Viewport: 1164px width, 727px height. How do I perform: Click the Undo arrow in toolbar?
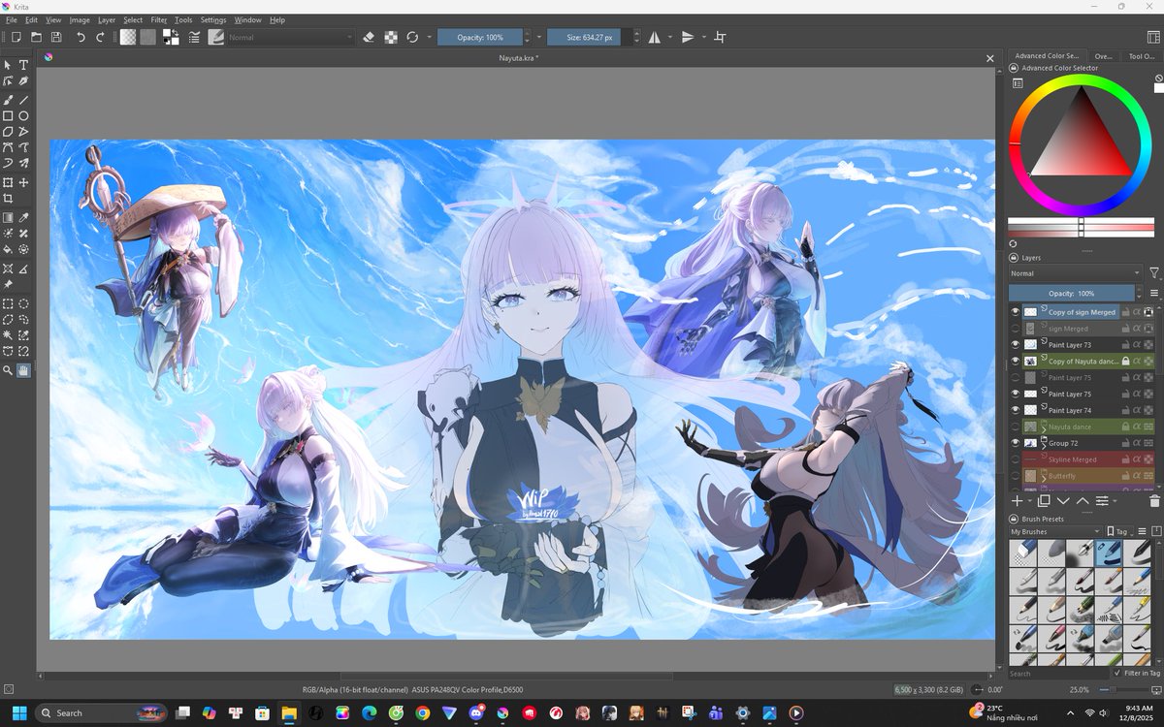[x=81, y=37]
